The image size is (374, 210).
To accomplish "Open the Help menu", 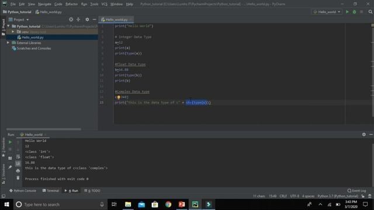I will pyautogui.click(x=130, y=4).
